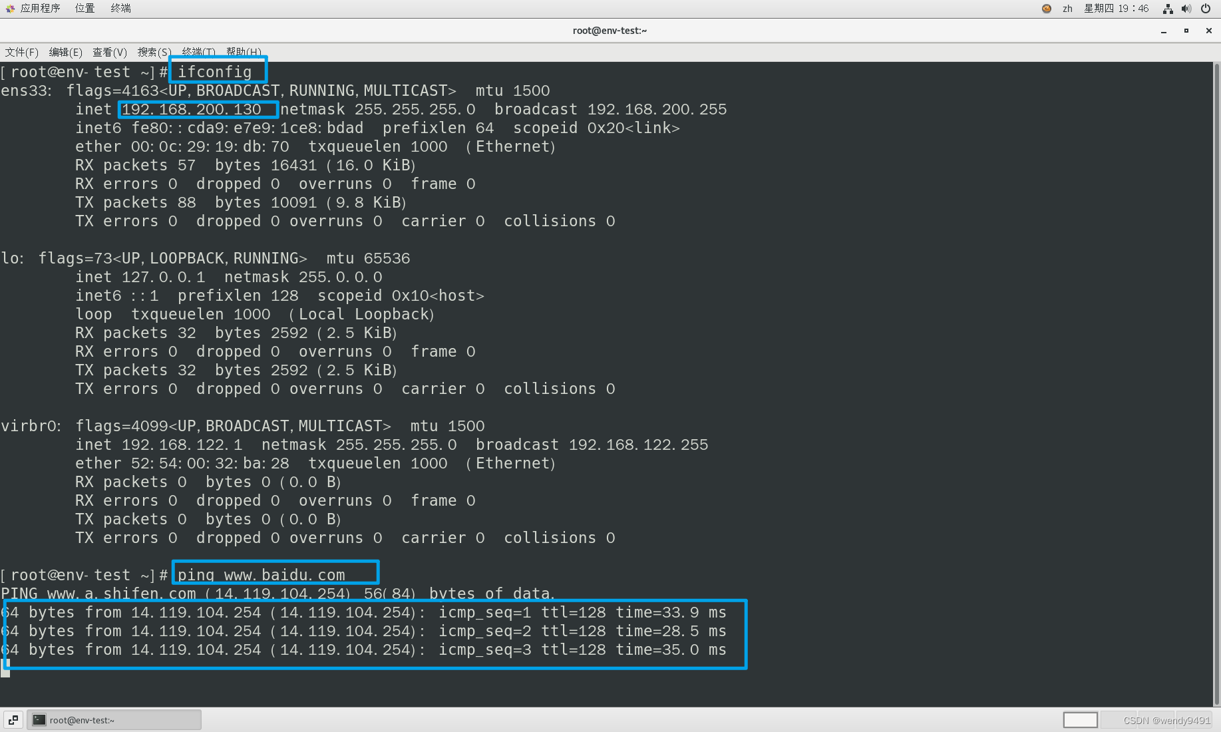Open the 编辑(E) menu

pos(65,52)
